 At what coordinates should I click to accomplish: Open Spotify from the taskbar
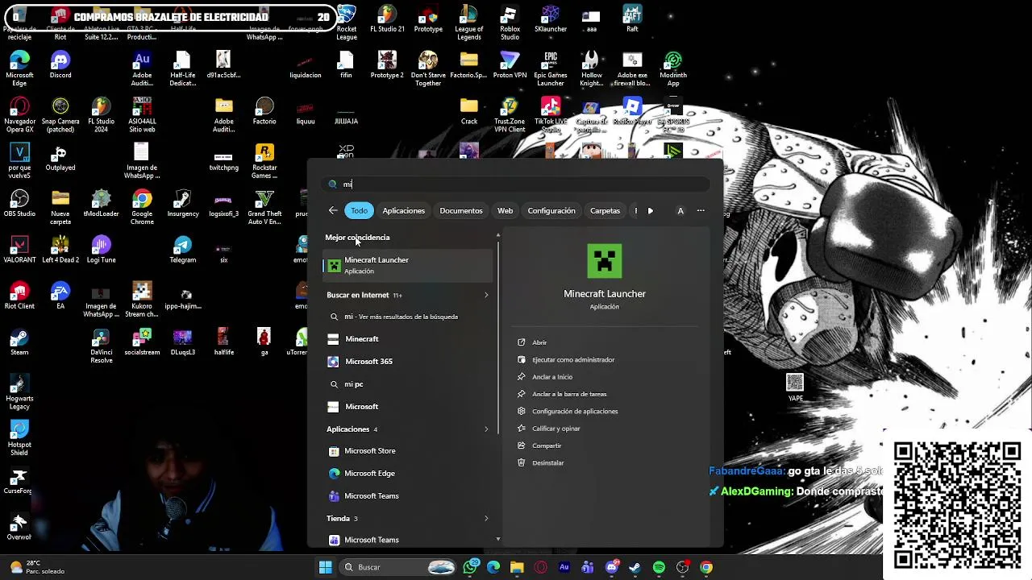point(659,568)
